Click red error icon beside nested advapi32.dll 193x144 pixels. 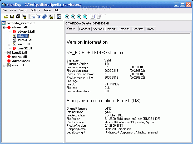click(14, 32)
